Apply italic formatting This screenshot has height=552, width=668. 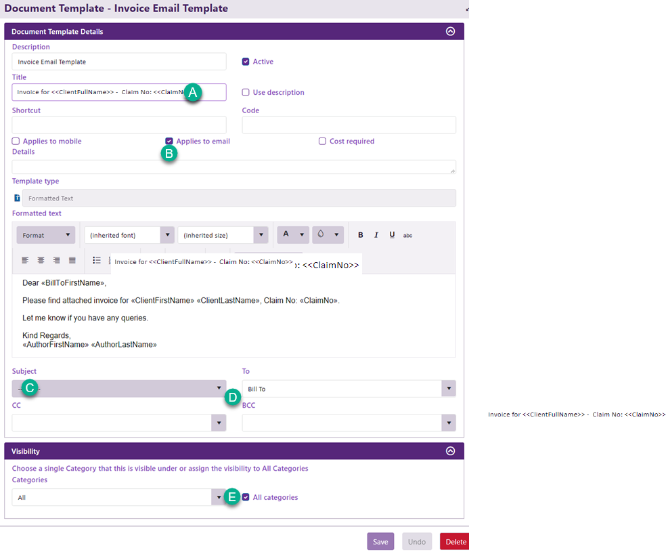click(376, 235)
